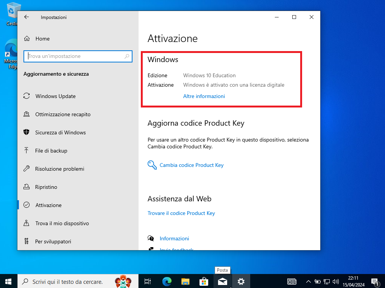
Task: Select the Risoluzione problemi wrench icon
Action: point(26,169)
